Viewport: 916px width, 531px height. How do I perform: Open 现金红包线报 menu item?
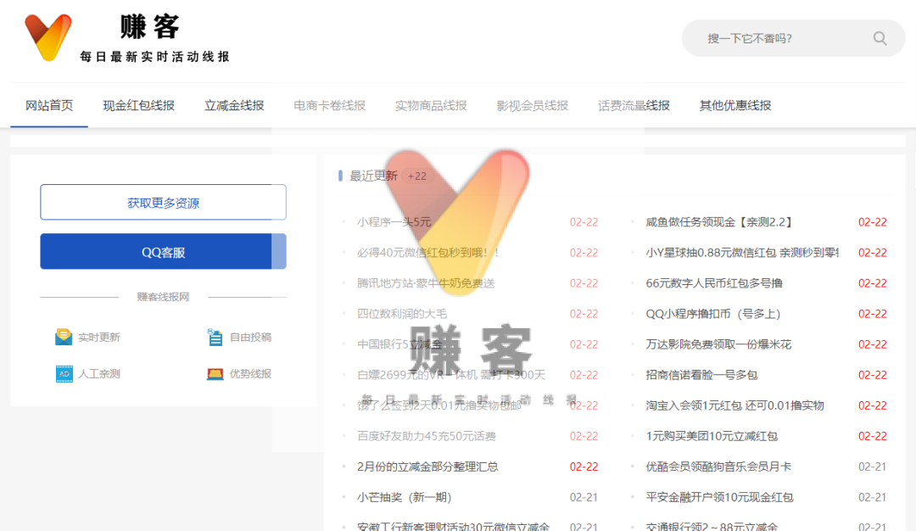tap(138, 106)
